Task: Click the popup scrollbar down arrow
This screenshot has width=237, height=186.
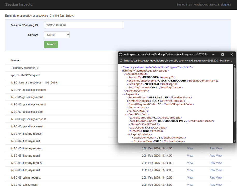Action: [235, 141]
